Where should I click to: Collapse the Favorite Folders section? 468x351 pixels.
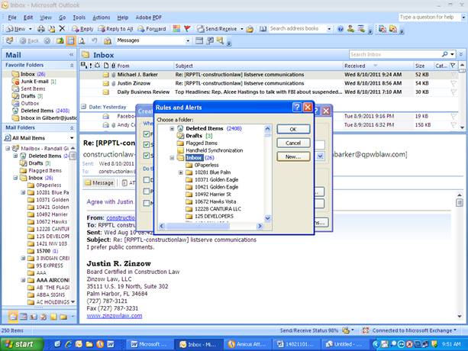[x=72, y=65]
